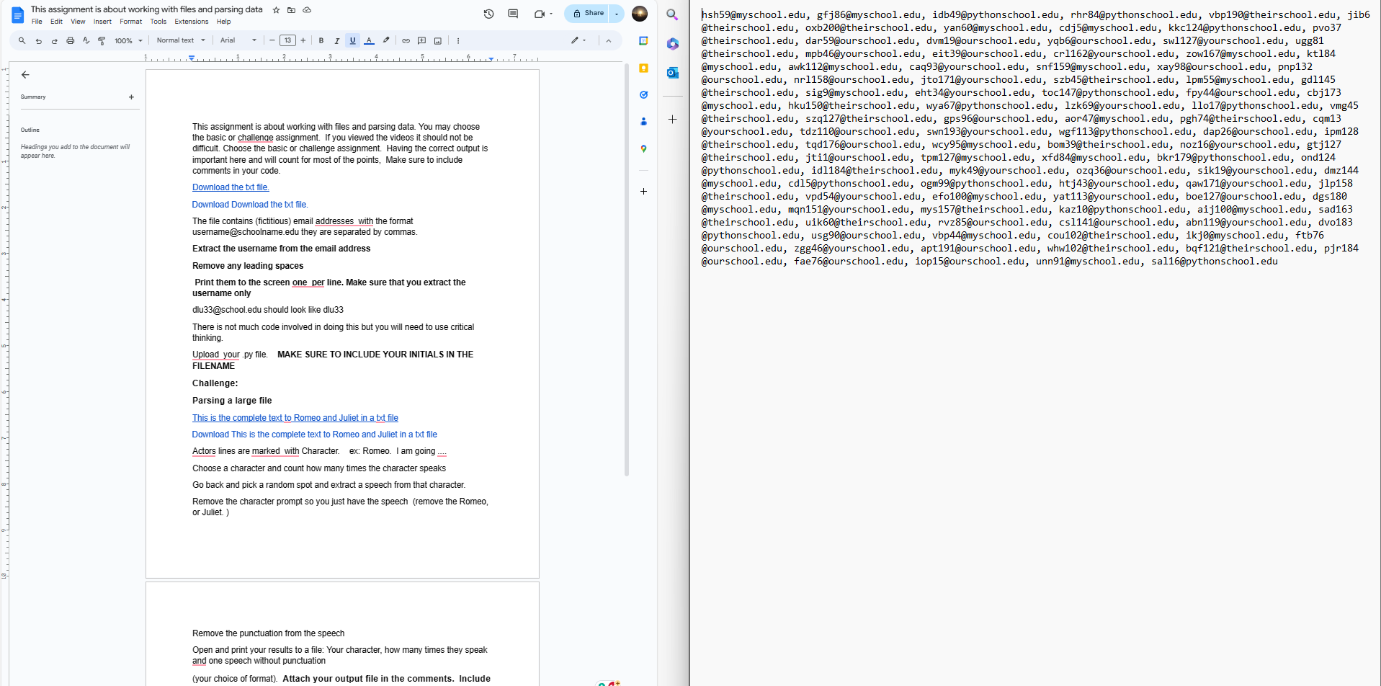Image resolution: width=1381 pixels, height=686 pixels.
Task: Toggle italic formatting
Action: tap(336, 40)
